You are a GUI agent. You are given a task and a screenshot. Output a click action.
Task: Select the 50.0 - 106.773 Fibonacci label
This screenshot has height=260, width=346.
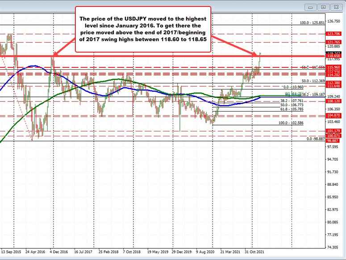[x=292, y=105]
